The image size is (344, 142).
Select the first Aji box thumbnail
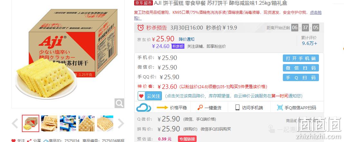tap(31, 123)
